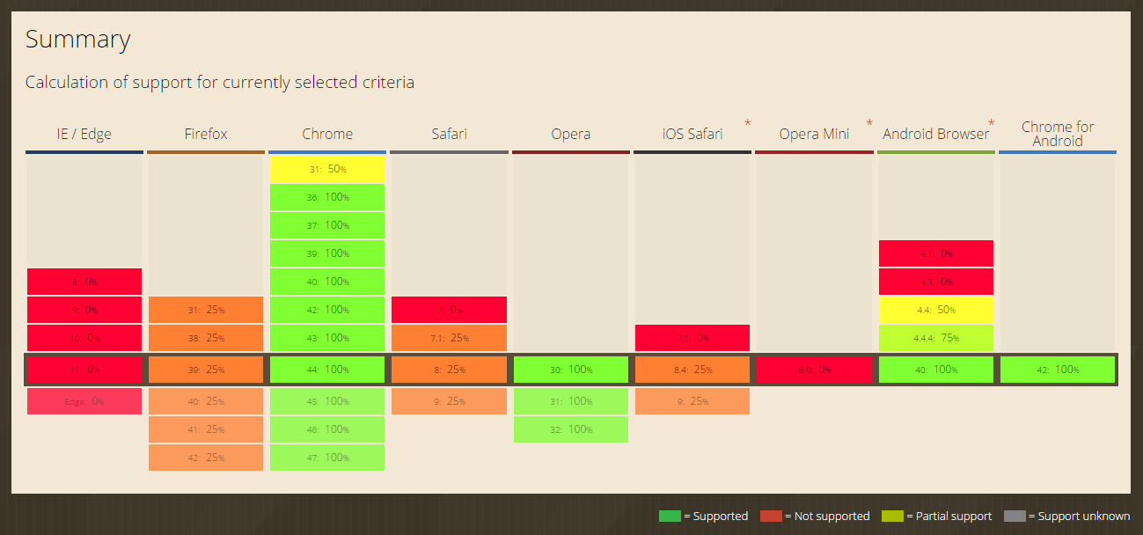Screen dimensions: 1143x535
Task: Click the Safari 7 0% cell
Action: [449, 310]
